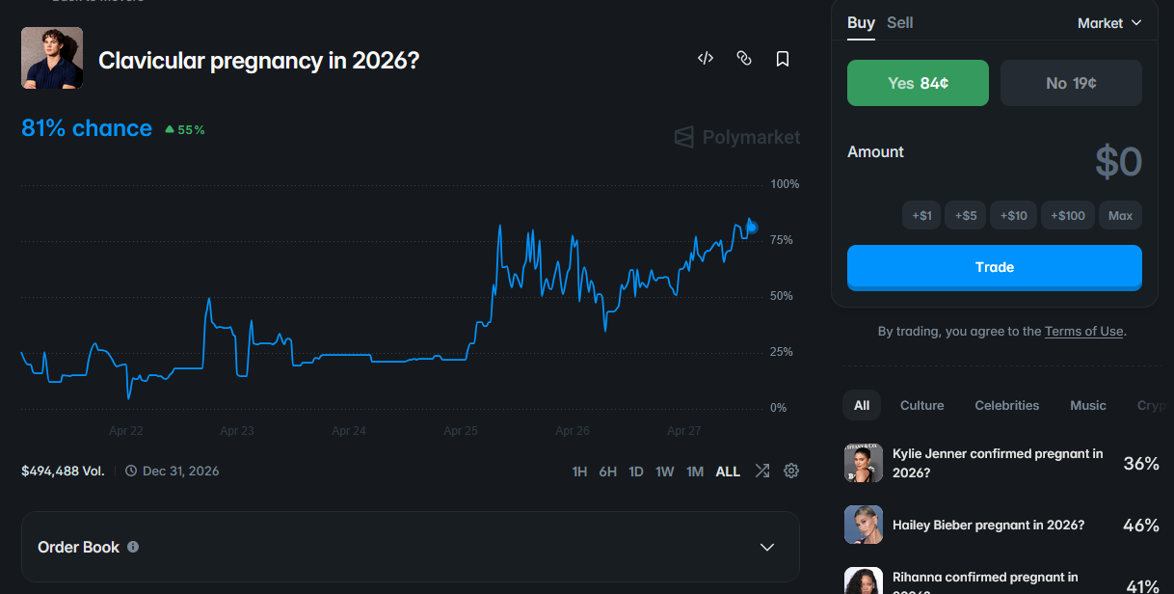Screen dimensions: 1174x594
Task: Click the embed code icon
Action: (706, 59)
